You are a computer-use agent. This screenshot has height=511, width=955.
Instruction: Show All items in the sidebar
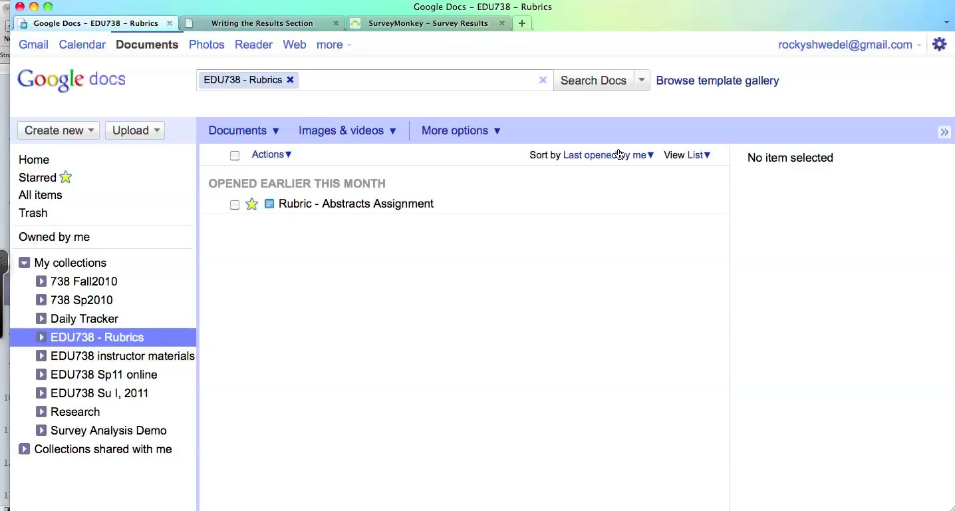coord(41,195)
